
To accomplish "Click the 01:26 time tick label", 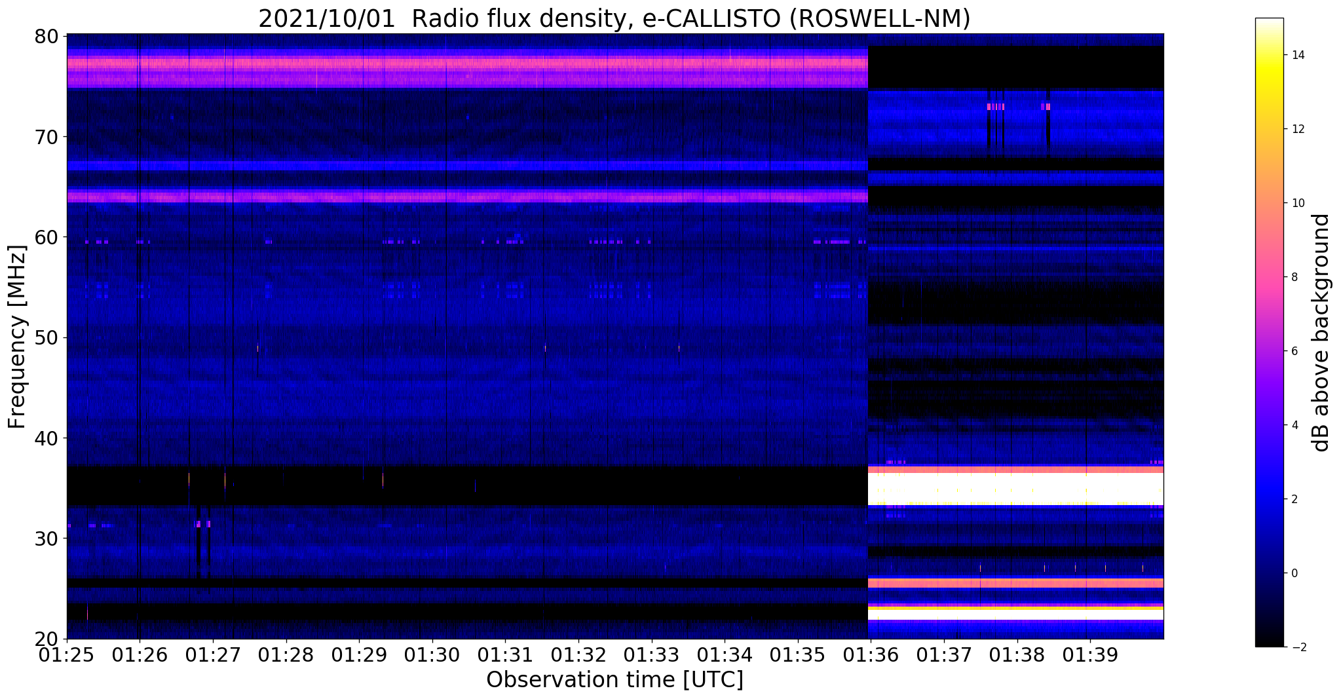I will click(139, 654).
